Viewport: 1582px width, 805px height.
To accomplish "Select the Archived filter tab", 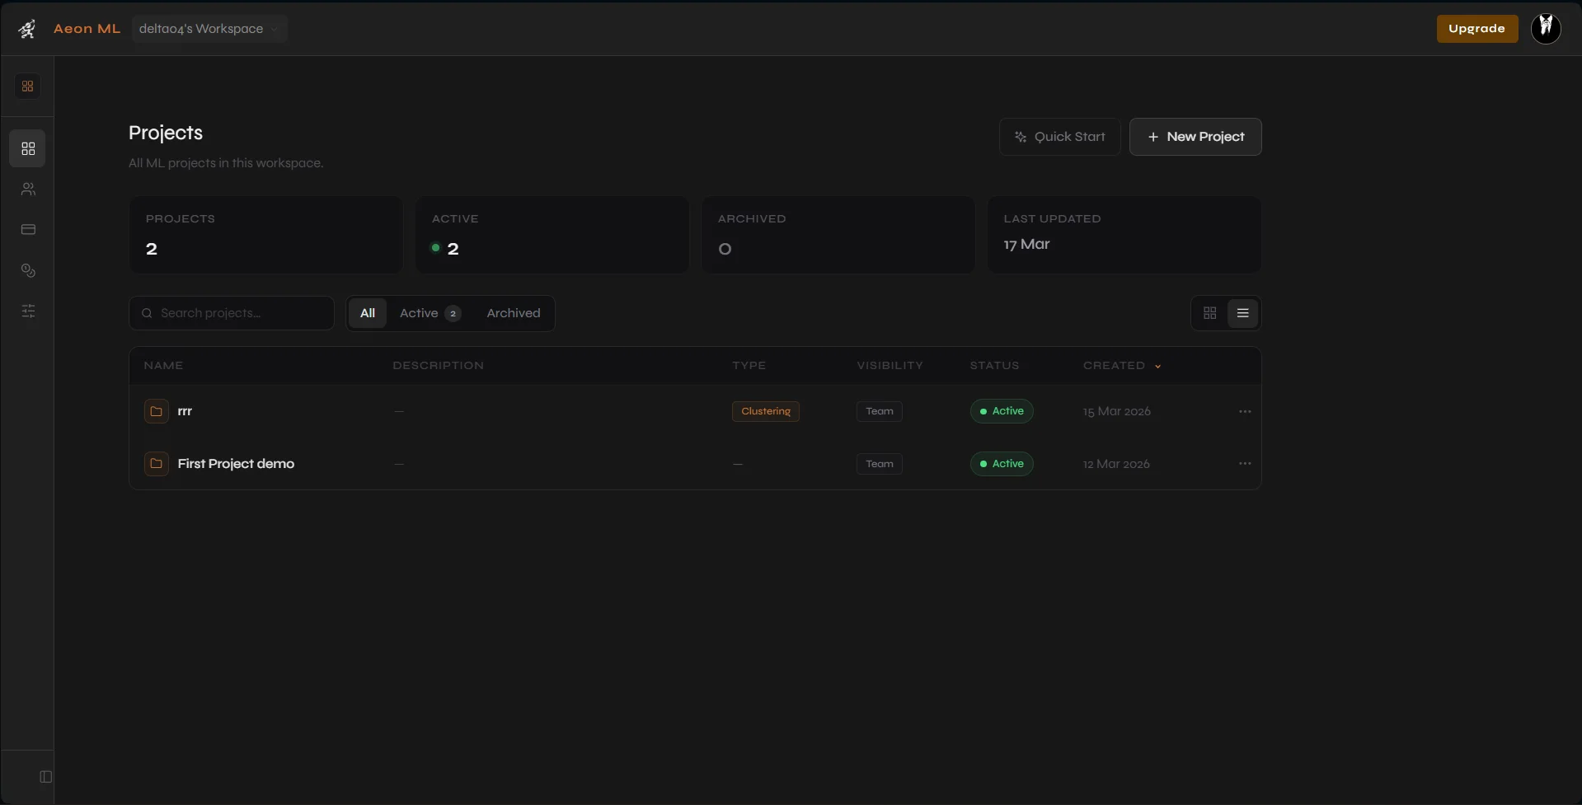I will pyautogui.click(x=513, y=313).
